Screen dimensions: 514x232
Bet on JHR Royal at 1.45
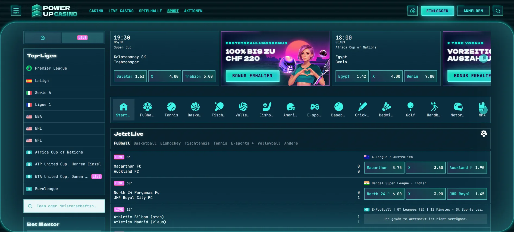[467, 194]
